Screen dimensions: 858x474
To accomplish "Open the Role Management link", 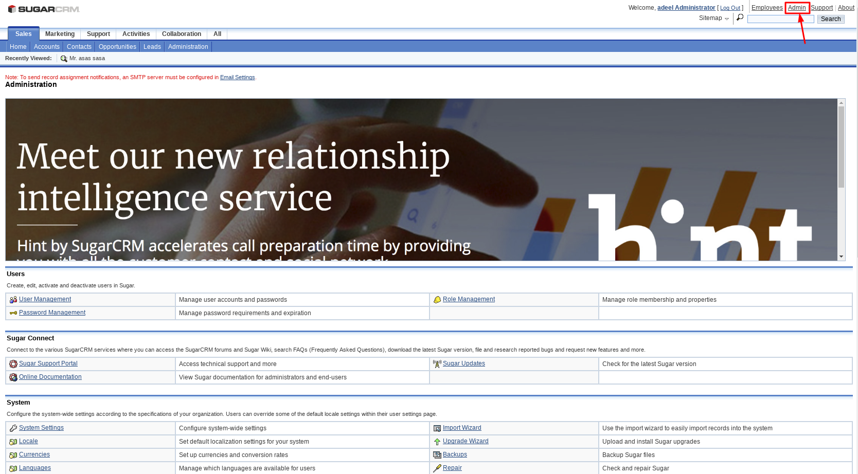I will pos(469,299).
